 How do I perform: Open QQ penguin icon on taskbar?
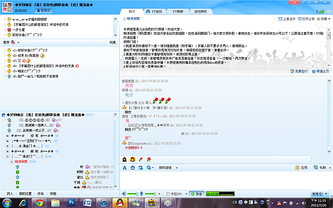click(120, 202)
